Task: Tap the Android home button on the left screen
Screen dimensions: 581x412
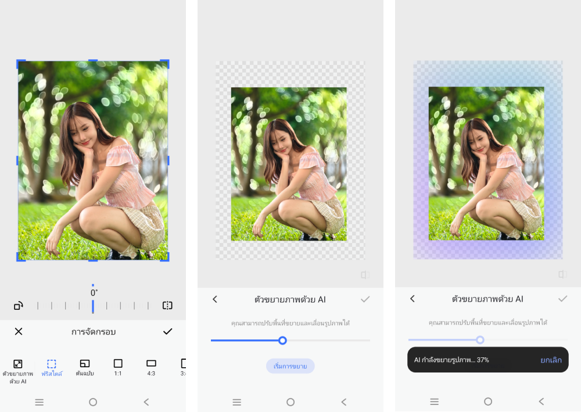Action: click(93, 402)
